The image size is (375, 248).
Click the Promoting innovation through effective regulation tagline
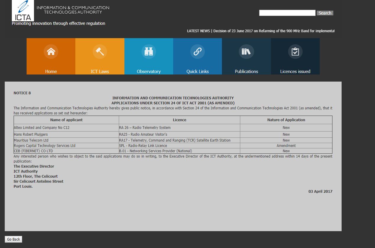coord(59,23)
